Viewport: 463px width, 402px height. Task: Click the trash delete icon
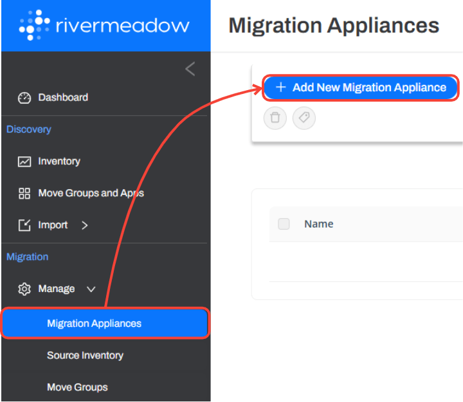pyautogui.click(x=275, y=118)
